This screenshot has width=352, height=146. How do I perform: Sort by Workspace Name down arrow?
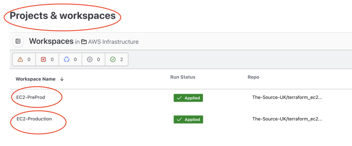[62, 79]
